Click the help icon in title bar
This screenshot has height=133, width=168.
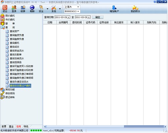click(x=155, y=2)
